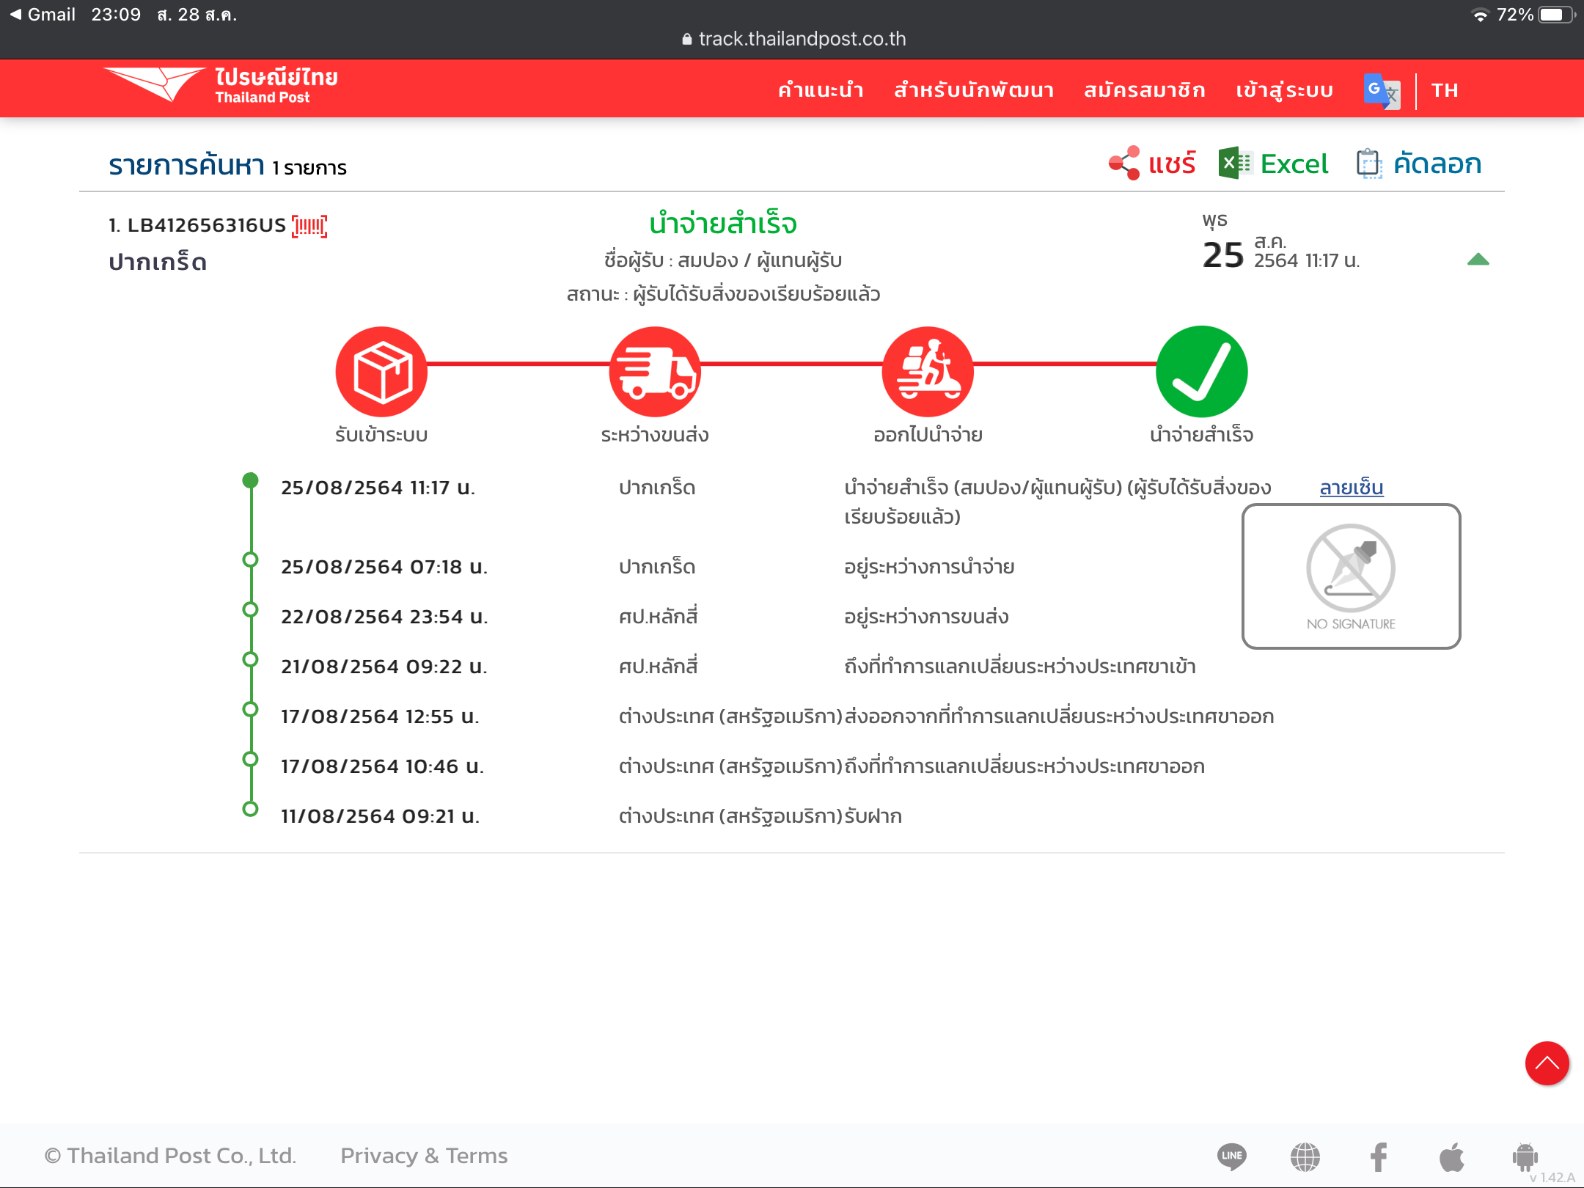Click the Facebook icon in footer
The width and height of the screenshot is (1584, 1188).
(x=1379, y=1156)
